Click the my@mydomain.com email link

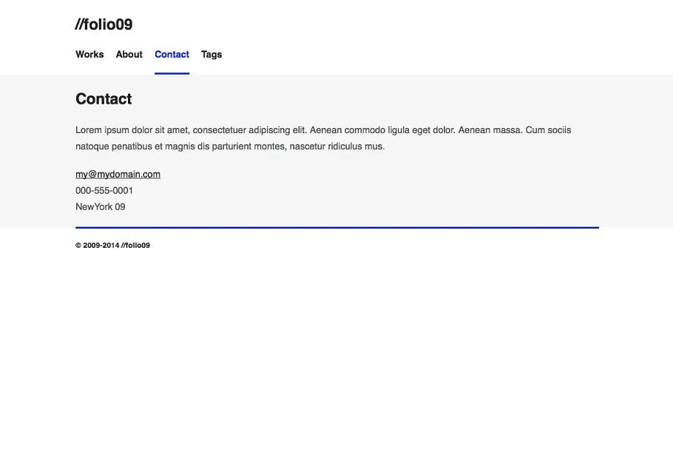pyautogui.click(x=118, y=175)
